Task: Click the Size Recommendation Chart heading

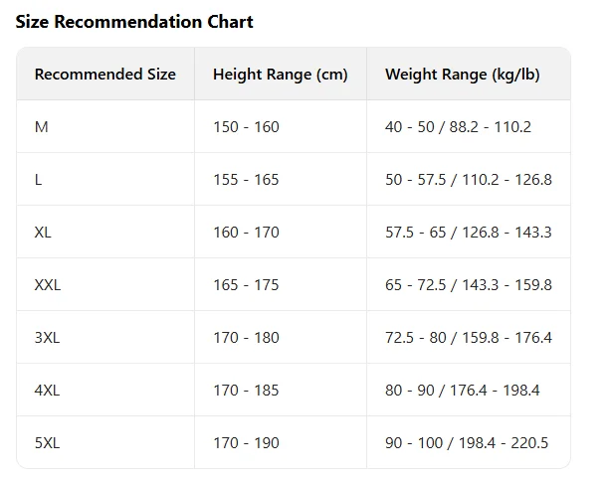Action: pos(134,22)
